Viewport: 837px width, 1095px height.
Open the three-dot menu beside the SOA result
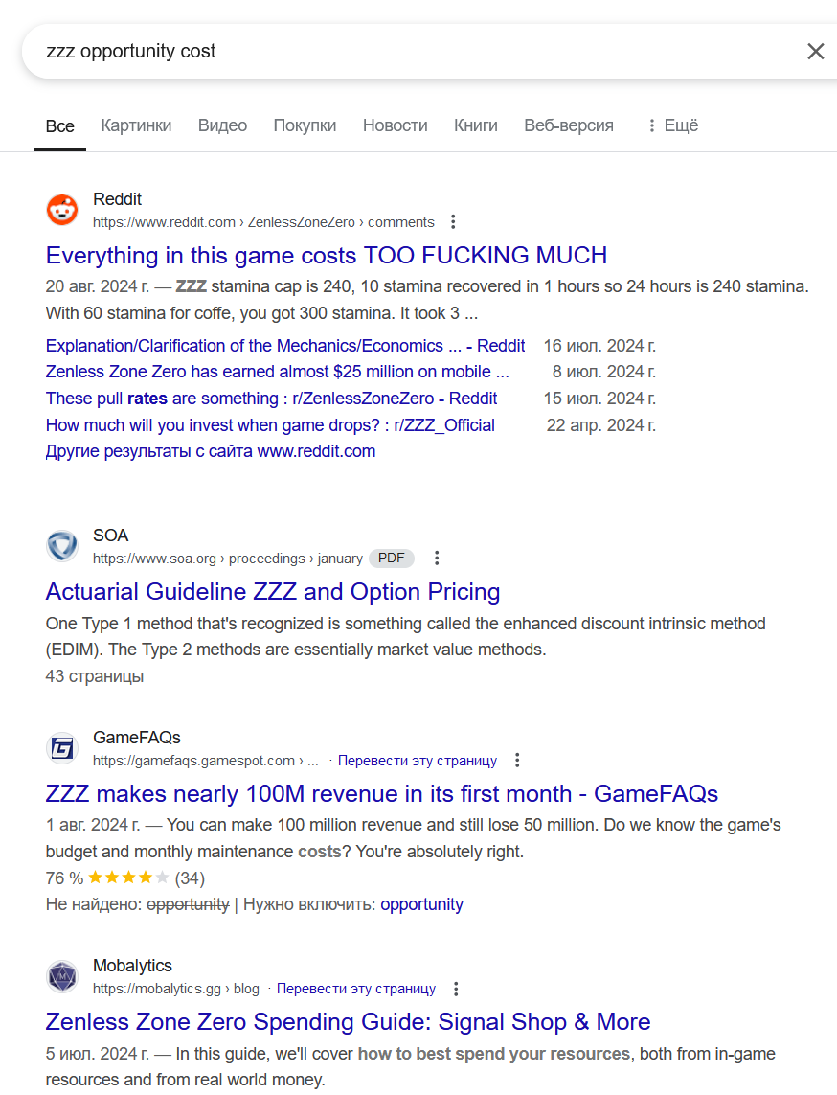tap(437, 558)
